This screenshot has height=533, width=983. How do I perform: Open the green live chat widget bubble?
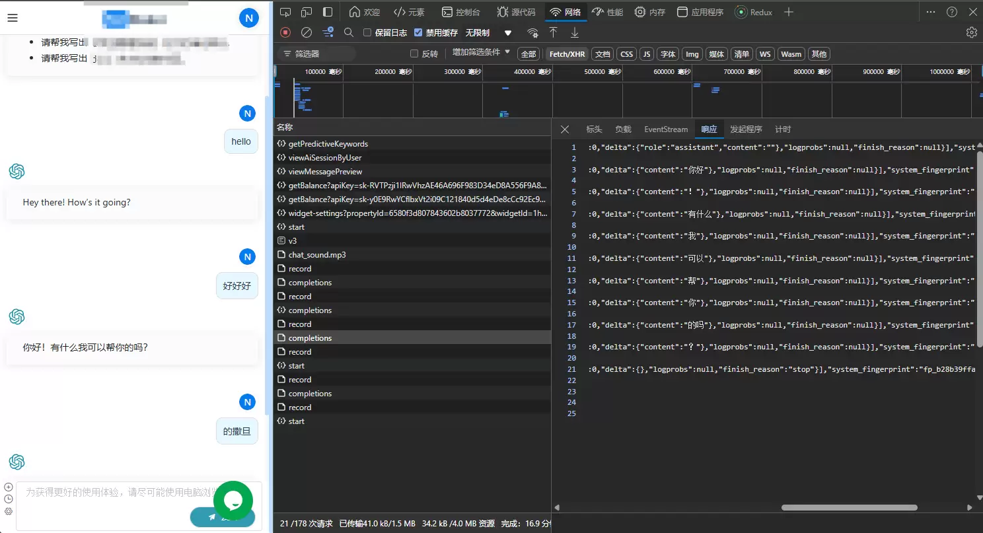coord(233,501)
